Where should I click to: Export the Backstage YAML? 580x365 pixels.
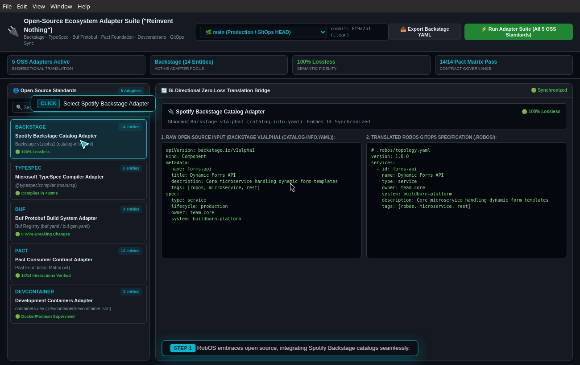coord(425,32)
